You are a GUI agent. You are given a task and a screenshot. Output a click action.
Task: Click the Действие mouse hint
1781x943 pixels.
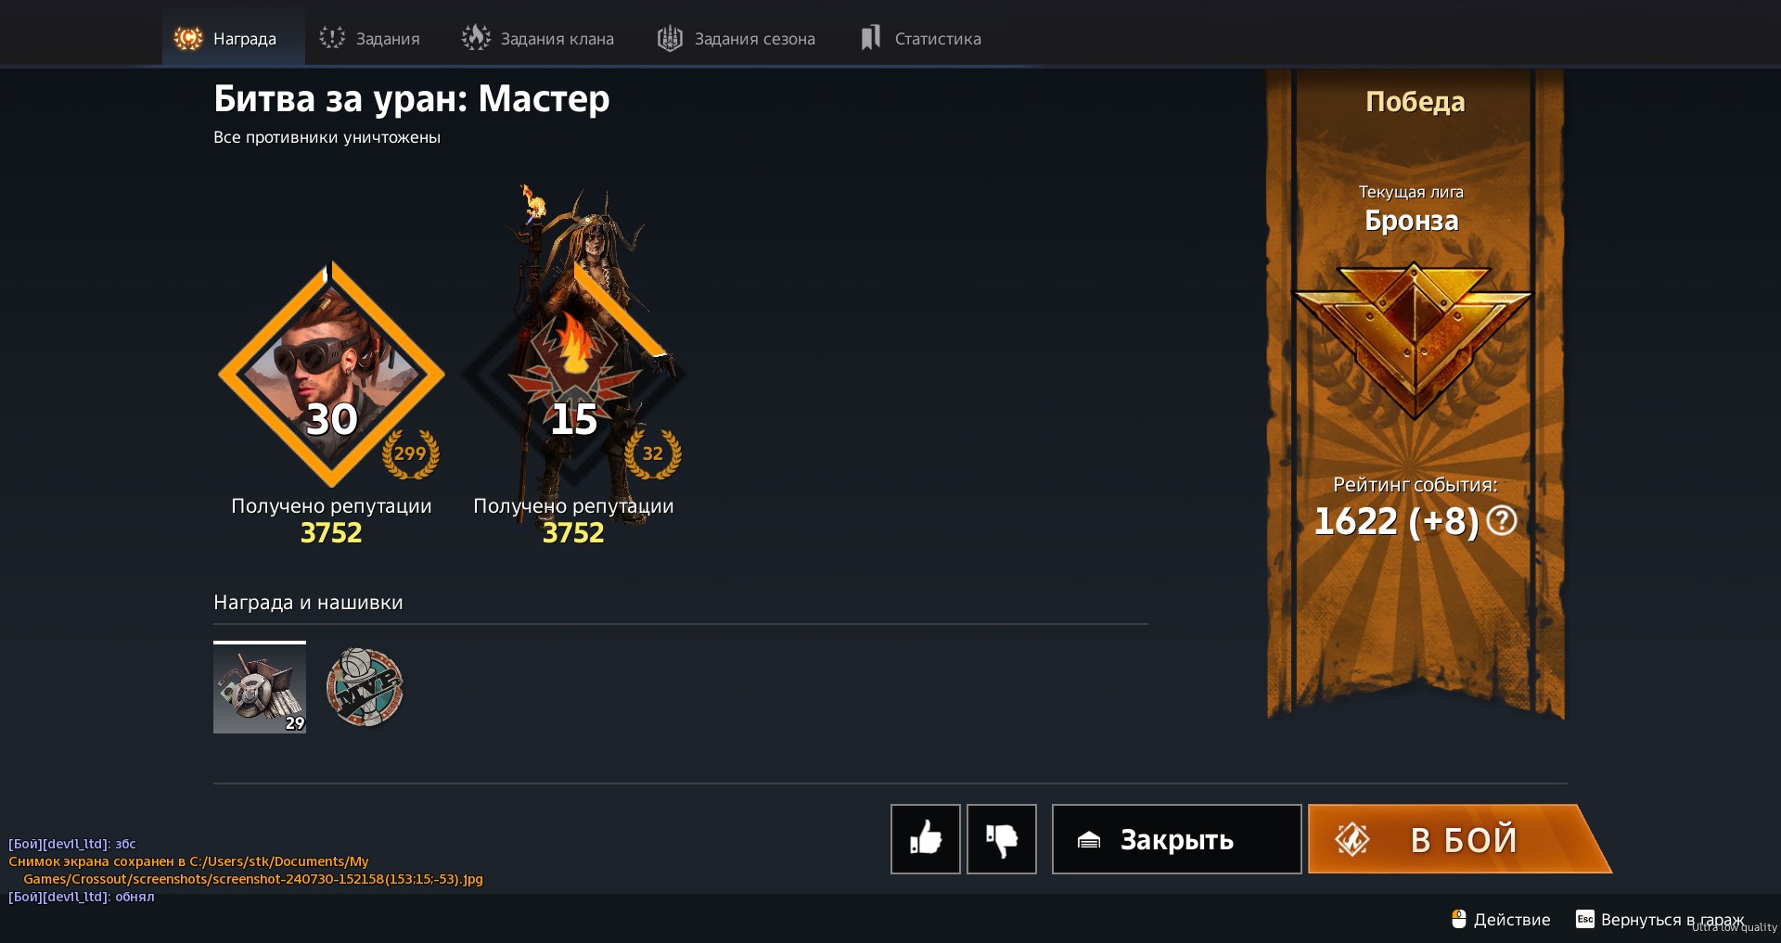click(x=1501, y=920)
